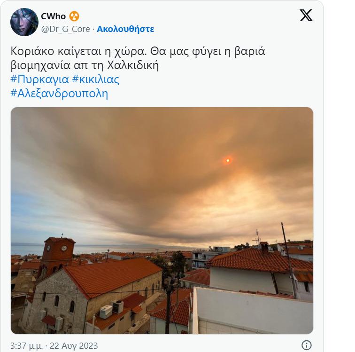Click the X logo icon
Screen dimensions: 355x352
pyautogui.click(x=306, y=16)
